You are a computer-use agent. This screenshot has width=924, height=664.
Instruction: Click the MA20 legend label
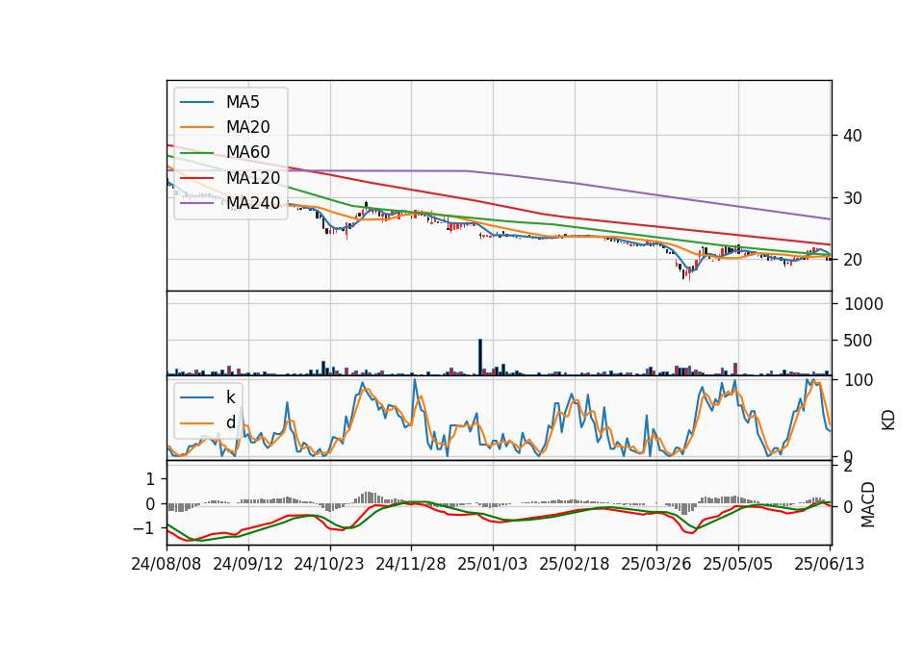click(x=248, y=127)
